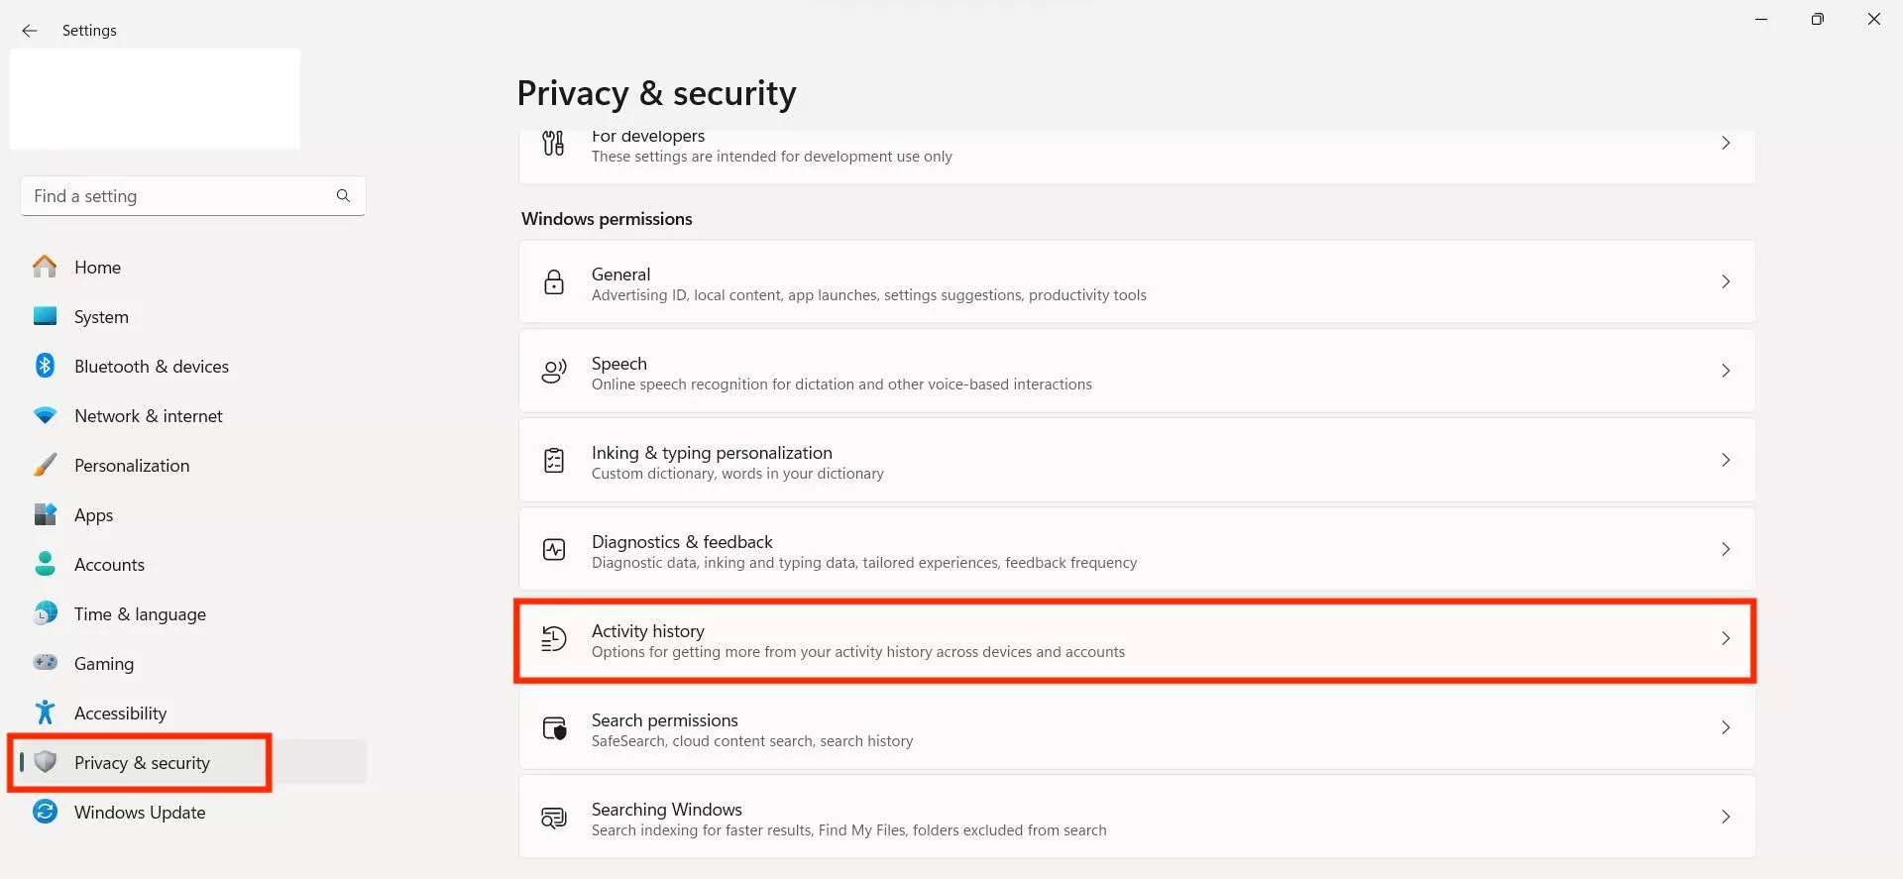Click the Bluetooth & devices icon

(45, 366)
